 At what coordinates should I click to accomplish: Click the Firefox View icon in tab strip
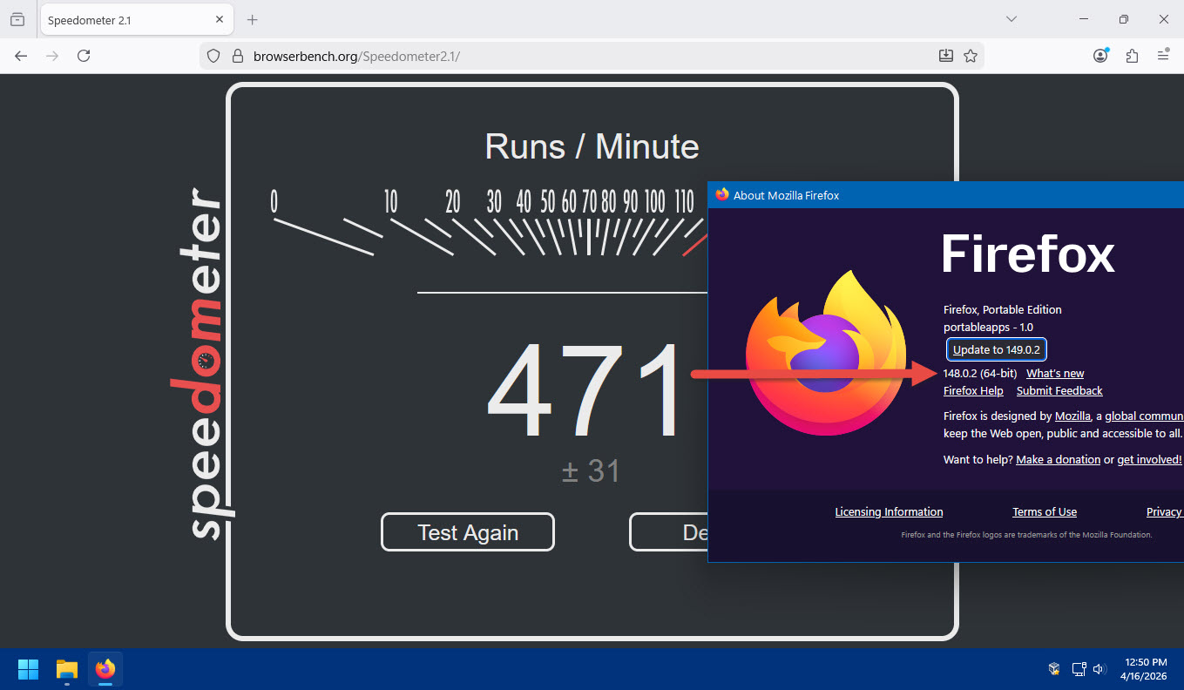17,19
